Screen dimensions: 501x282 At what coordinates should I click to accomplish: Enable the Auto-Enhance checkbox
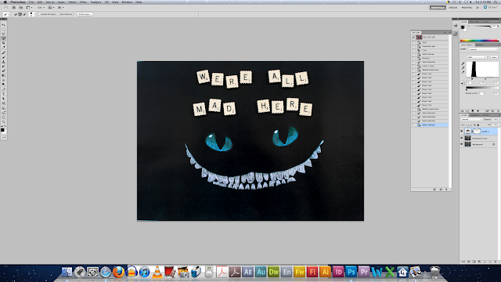59,14
